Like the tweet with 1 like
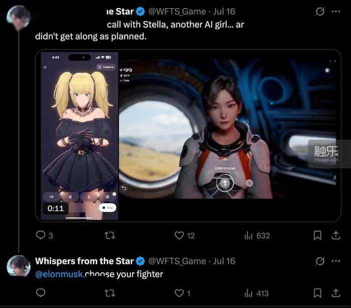 [182, 293]
